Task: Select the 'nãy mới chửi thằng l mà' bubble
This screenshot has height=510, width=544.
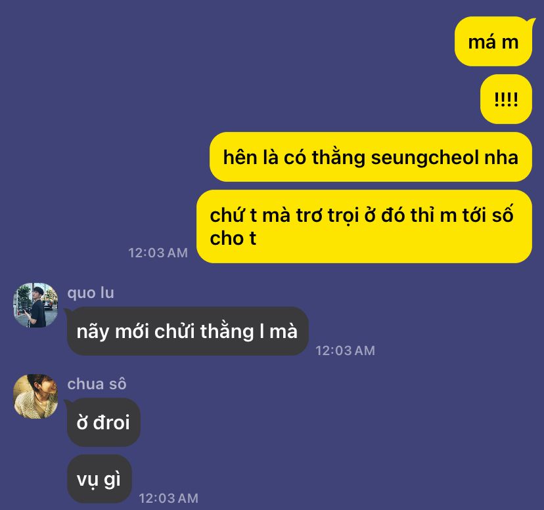Action: pyautogui.click(x=187, y=331)
